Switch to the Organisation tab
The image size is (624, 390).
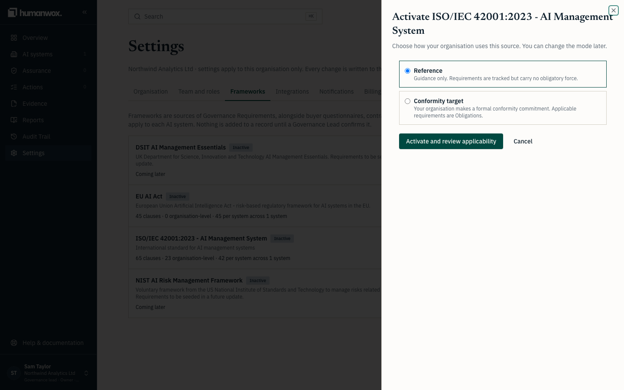coord(150,91)
